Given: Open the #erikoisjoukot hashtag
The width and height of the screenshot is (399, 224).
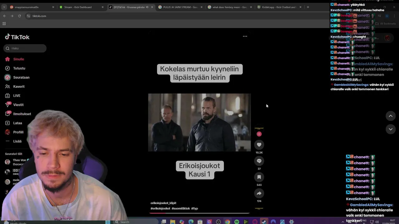Looking at the screenshot, I should click(x=160, y=208).
